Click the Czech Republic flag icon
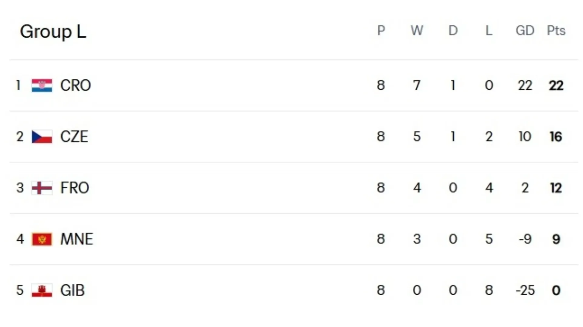The image size is (583, 327). (x=42, y=137)
